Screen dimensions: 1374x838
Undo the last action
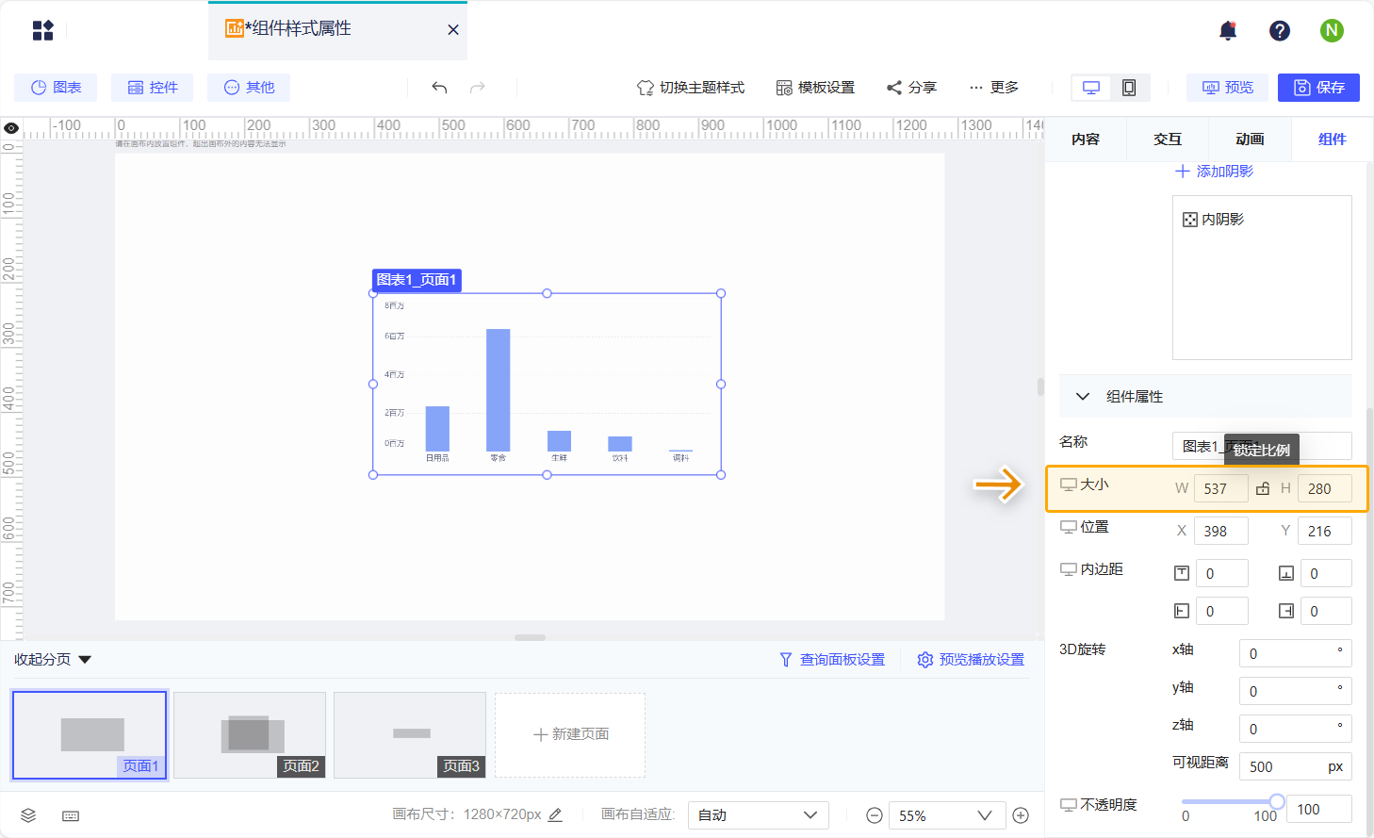439,88
